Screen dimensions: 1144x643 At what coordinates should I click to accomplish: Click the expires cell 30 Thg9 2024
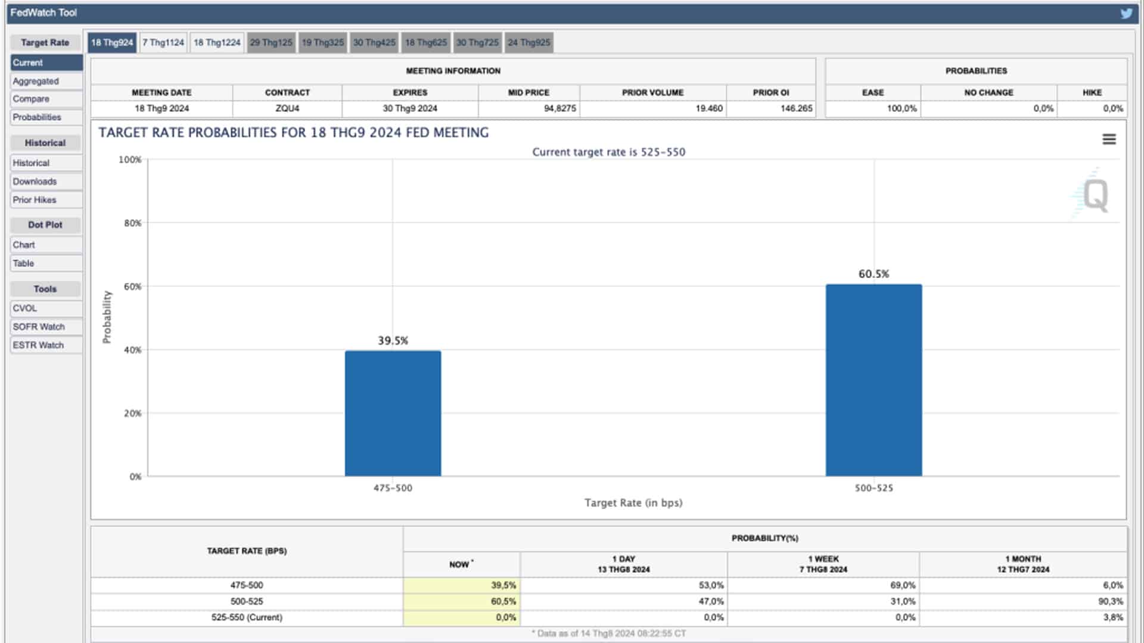410,108
